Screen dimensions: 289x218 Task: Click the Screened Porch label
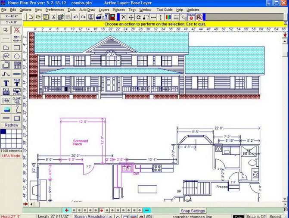click(x=81, y=142)
